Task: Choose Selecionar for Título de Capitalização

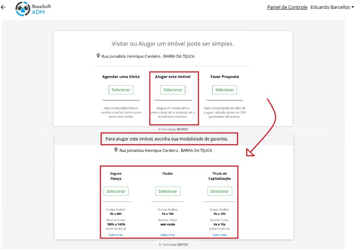Action: point(220,191)
